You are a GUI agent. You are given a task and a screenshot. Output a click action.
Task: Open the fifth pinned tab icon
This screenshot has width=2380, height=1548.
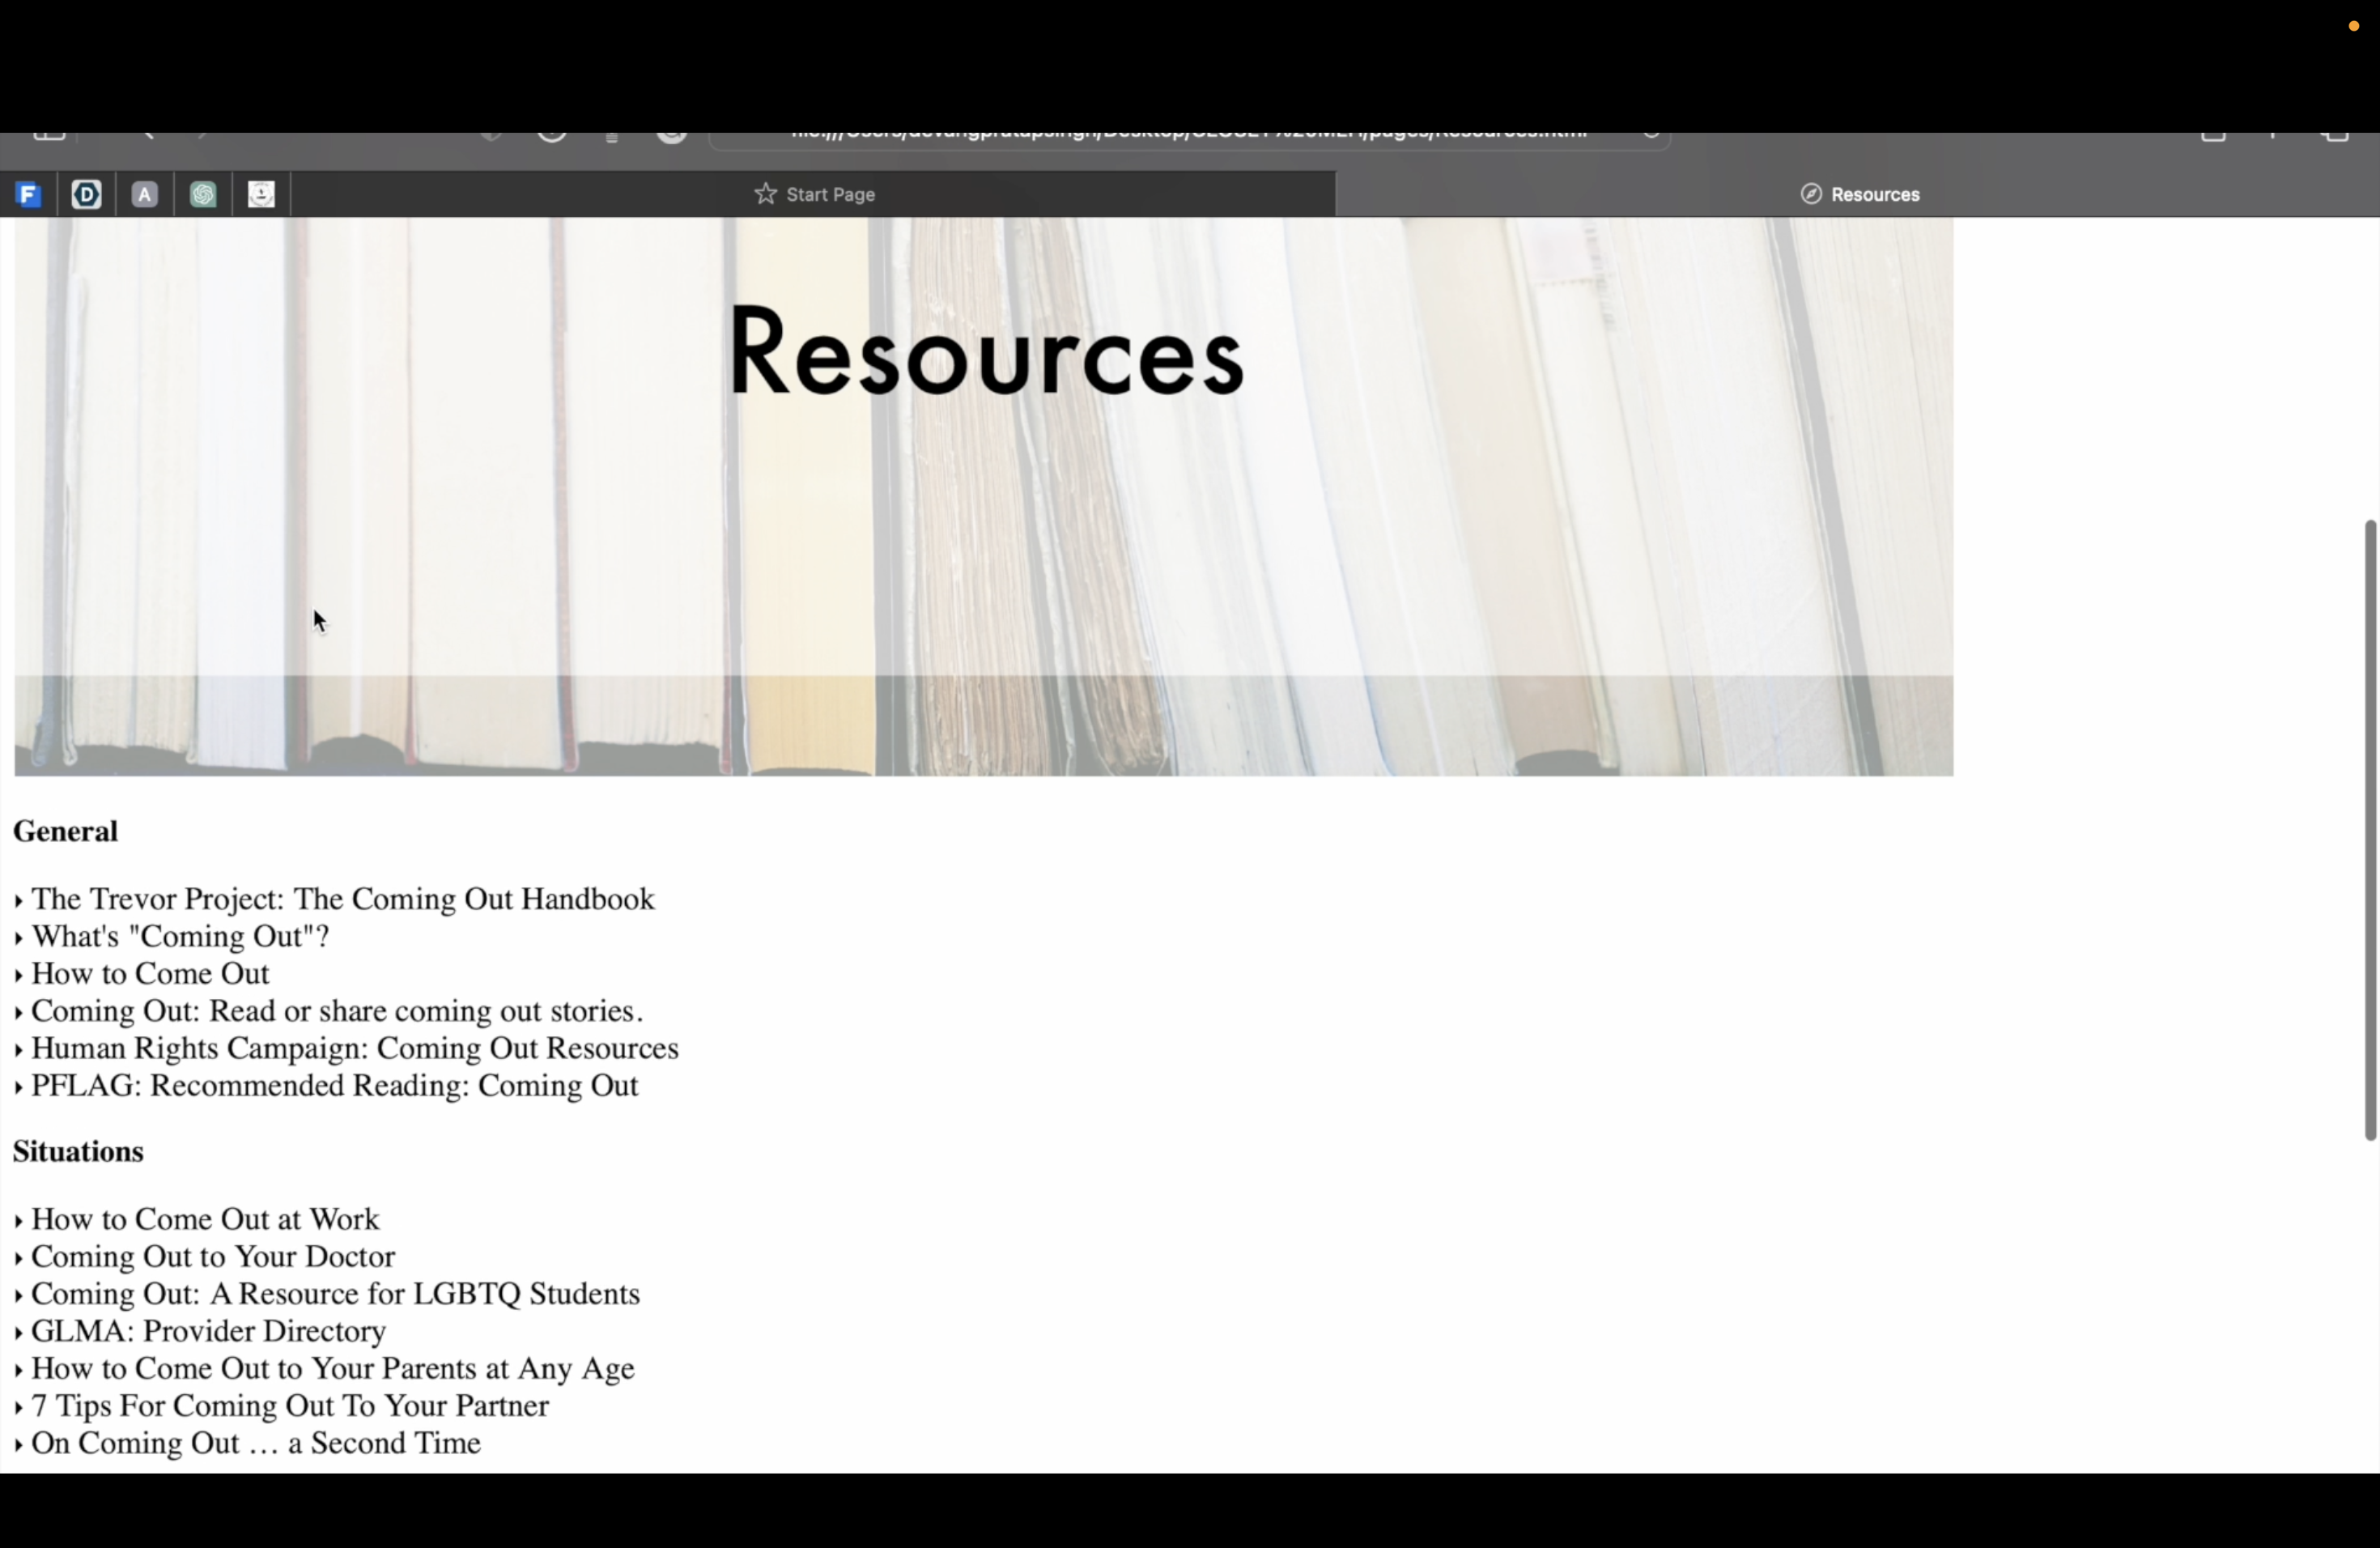coord(261,194)
